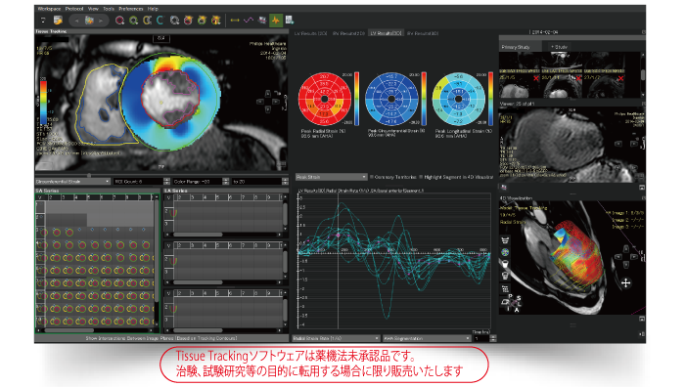Viewport: 685px width, 387px height.
Task: Click the load study icon with orange arrow
Action: pyautogui.click(x=58, y=21)
